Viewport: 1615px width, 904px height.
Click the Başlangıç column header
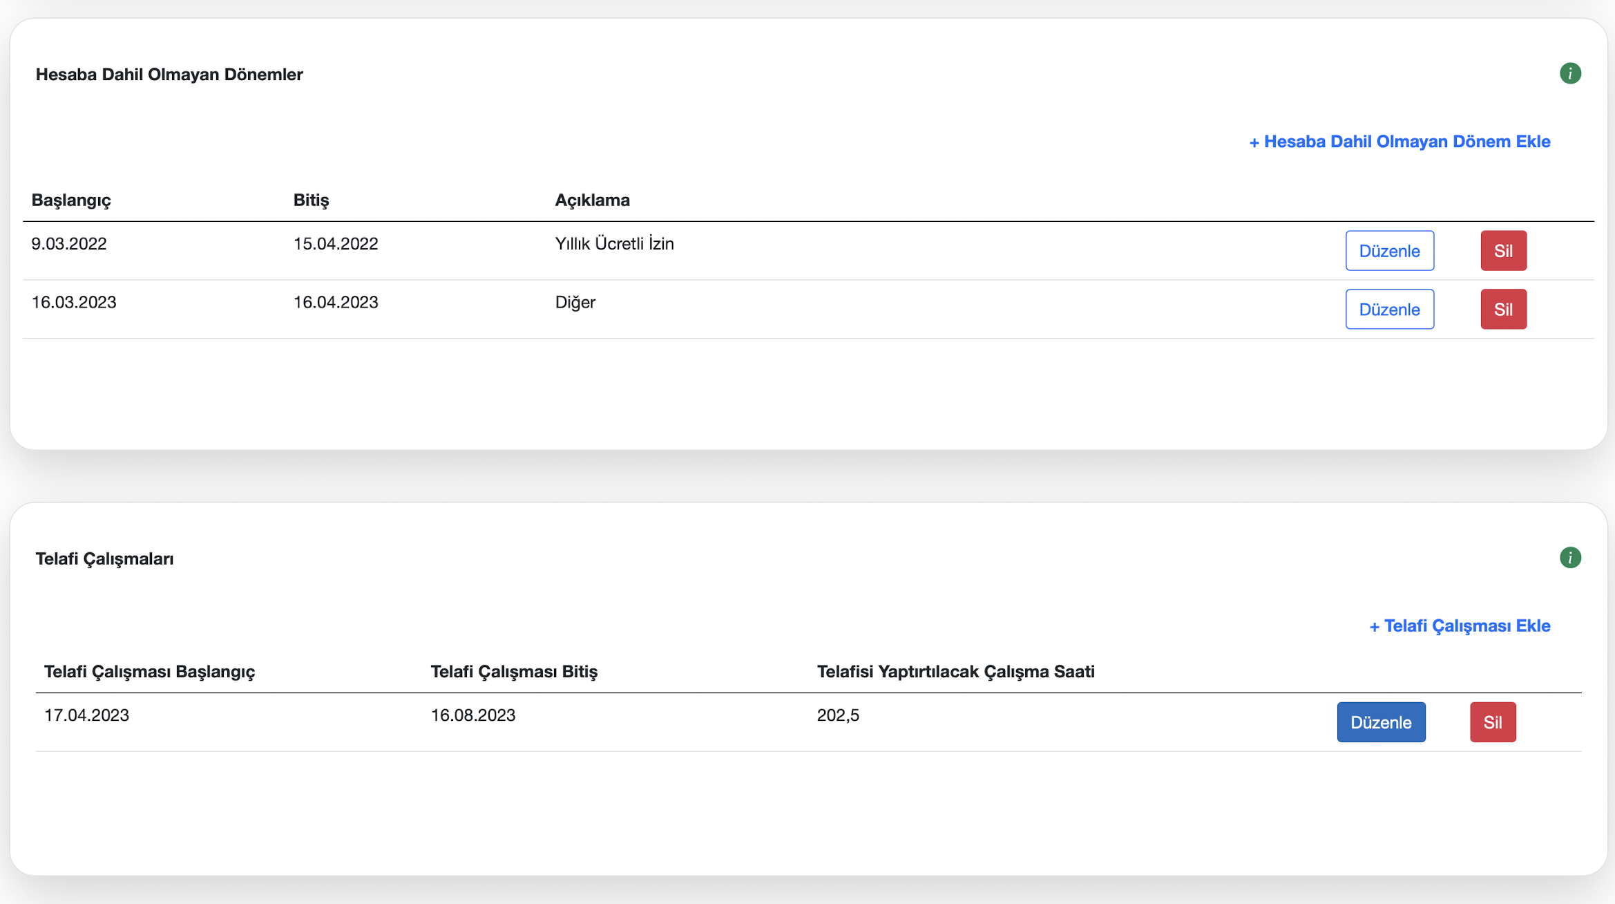tap(71, 200)
